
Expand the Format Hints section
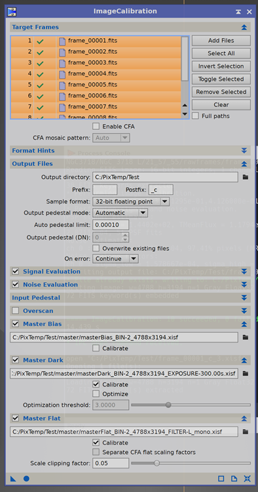coord(244,151)
